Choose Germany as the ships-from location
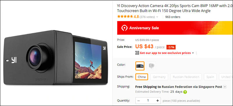Screen dimensions: 233x106 click(x=159, y=77)
